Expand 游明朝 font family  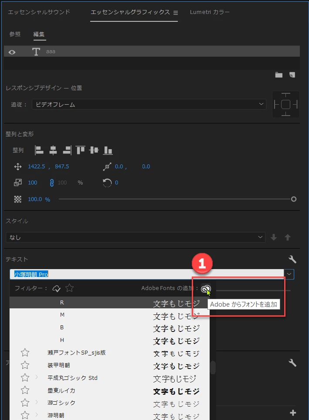pos(37,415)
